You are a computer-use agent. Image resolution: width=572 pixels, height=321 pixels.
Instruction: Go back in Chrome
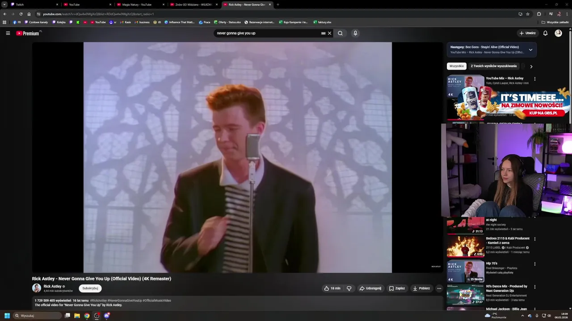[5, 14]
